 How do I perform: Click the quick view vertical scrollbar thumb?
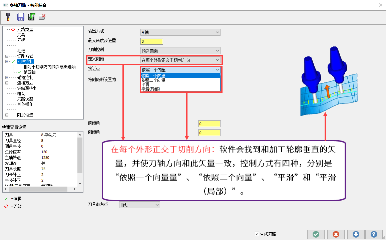[80, 155]
